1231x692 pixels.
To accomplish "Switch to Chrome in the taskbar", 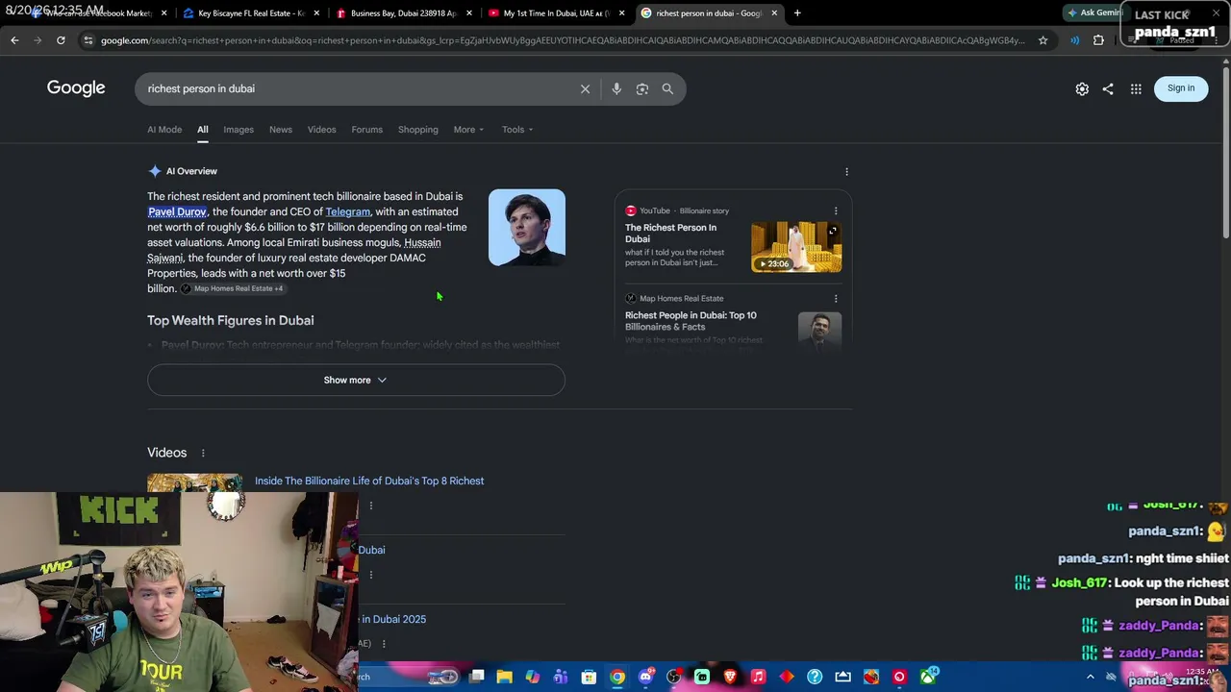I will [x=617, y=677].
